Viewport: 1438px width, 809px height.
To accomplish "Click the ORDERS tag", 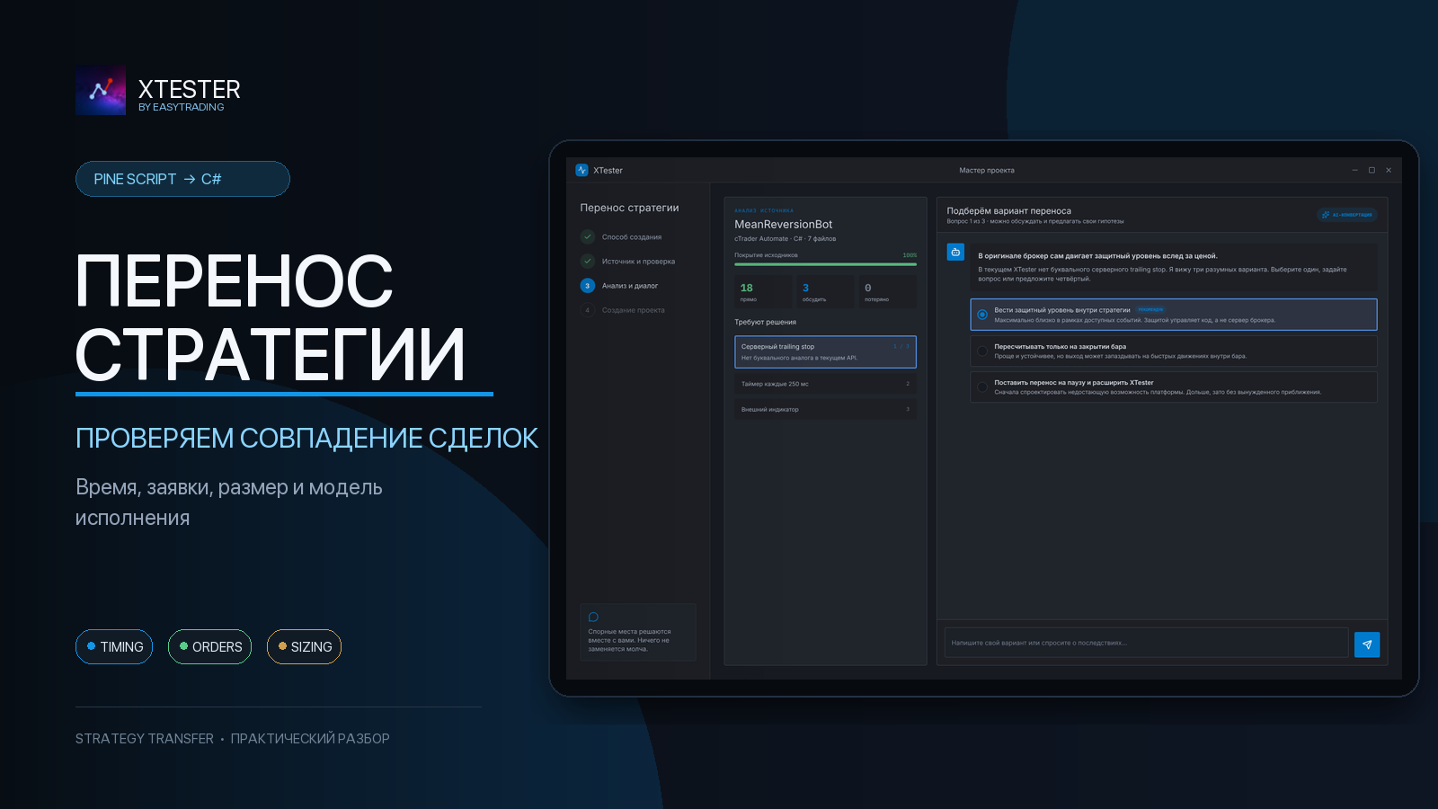I will 209,646.
